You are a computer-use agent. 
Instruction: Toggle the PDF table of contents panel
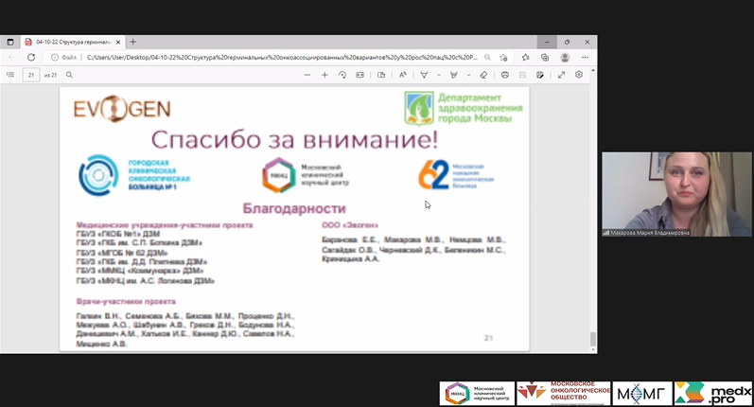click(x=10, y=75)
